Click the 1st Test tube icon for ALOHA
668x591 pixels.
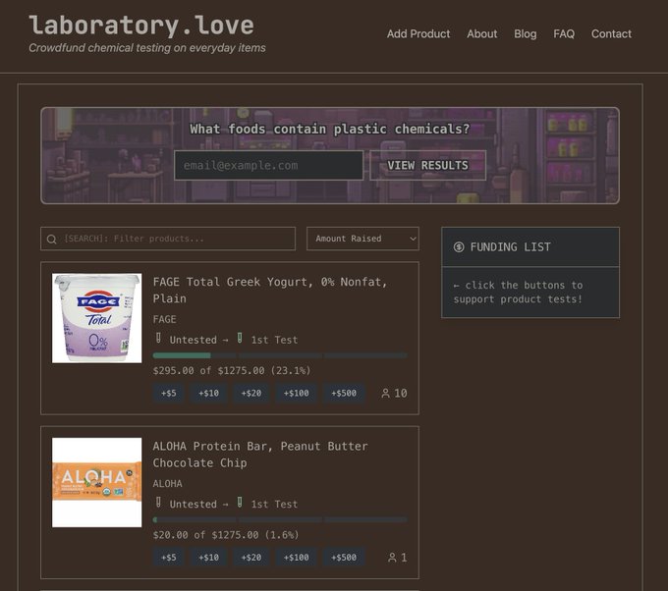[239, 503]
